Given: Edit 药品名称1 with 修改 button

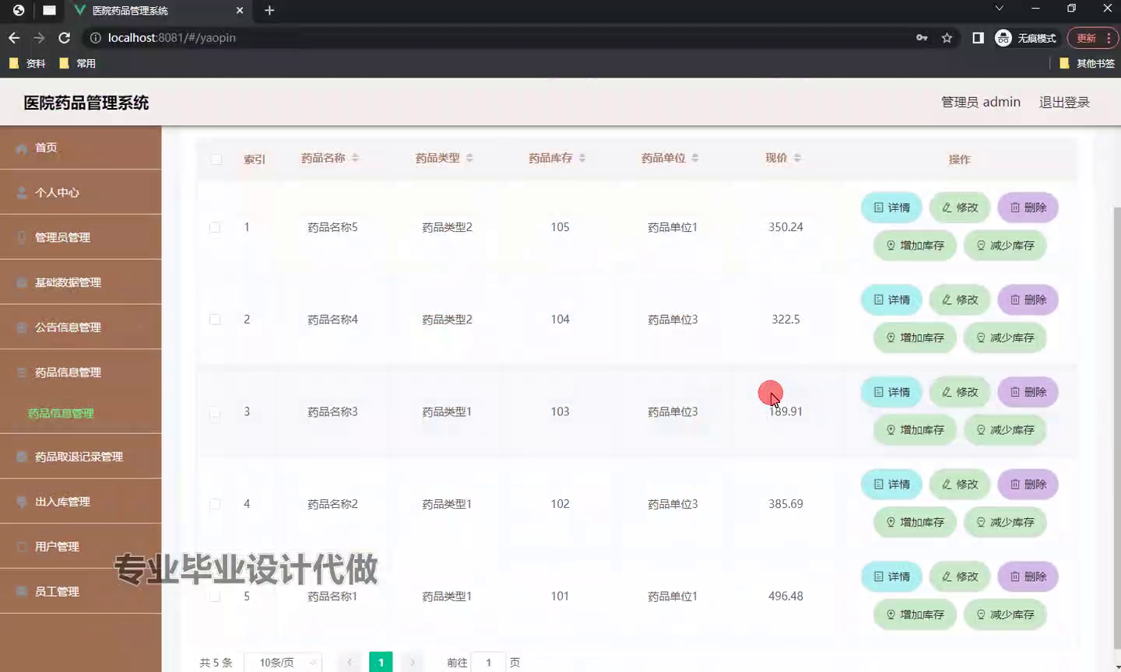Looking at the screenshot, I should tap(960, 576).
